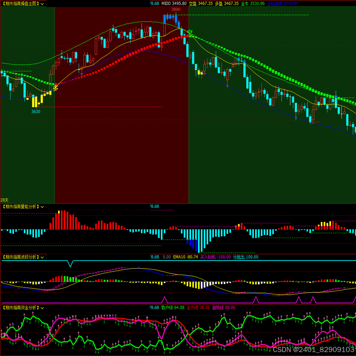Click the MIDD 3495.80 value
356x356 pixels.
174,4
